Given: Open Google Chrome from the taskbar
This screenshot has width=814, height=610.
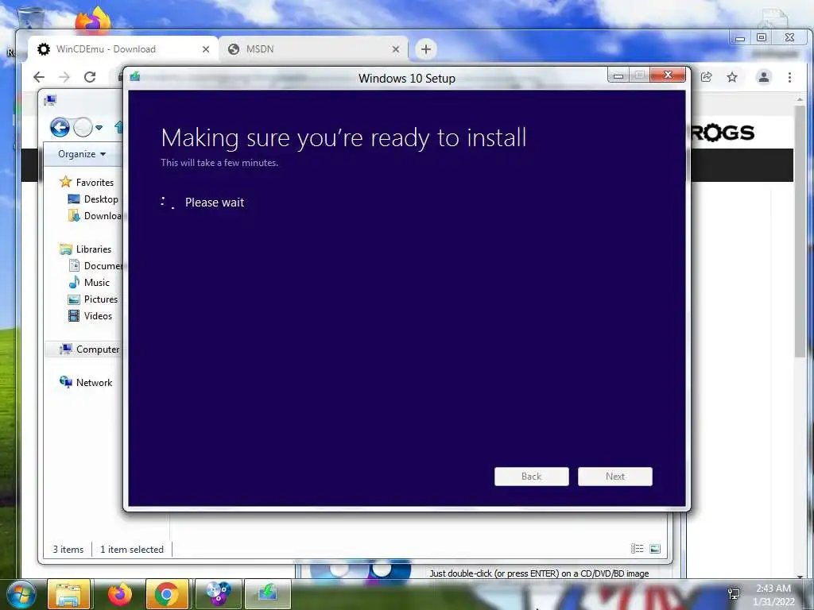Looking at the screenshot, I should coord(166,594).
